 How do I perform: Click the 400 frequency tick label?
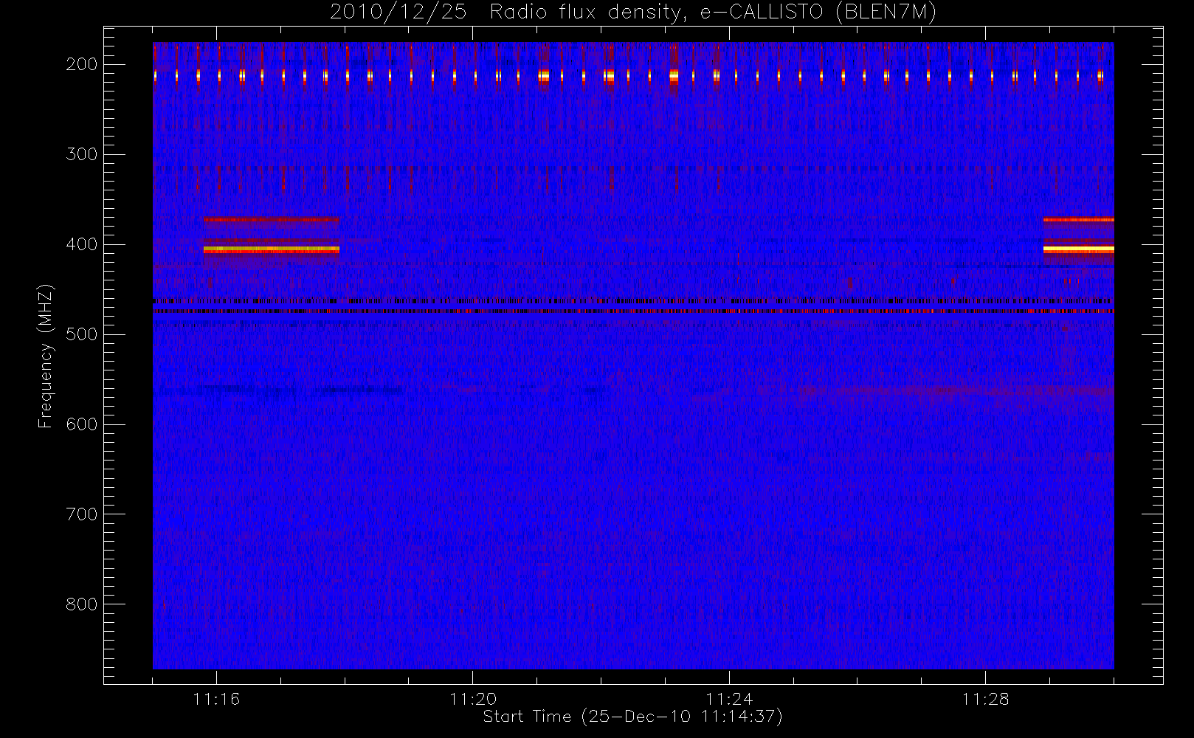(81, 244)
